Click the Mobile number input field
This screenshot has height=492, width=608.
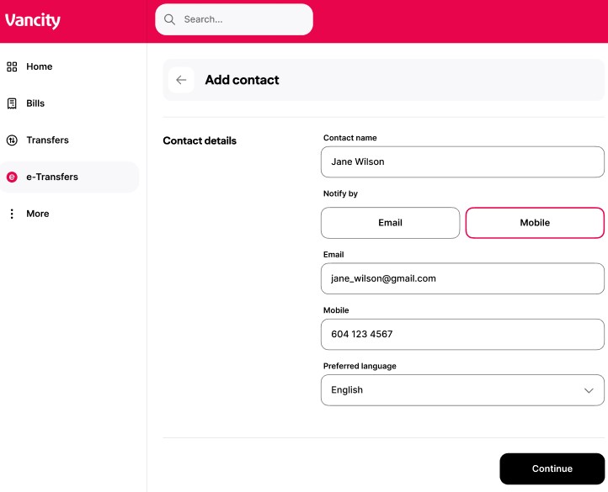tap(462, 334)
